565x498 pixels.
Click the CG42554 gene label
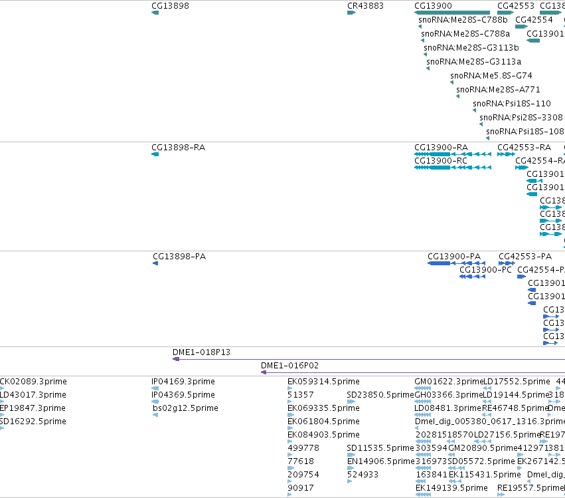point(534,20)
